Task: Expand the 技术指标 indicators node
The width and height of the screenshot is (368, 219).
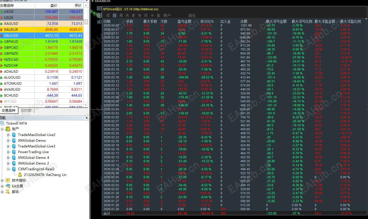Action: [x=2, y=180]
